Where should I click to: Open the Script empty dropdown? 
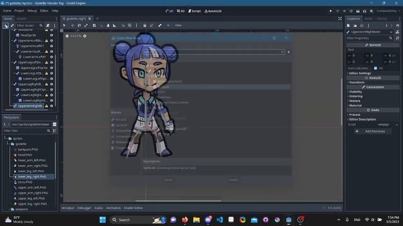(x=387, y=124)
